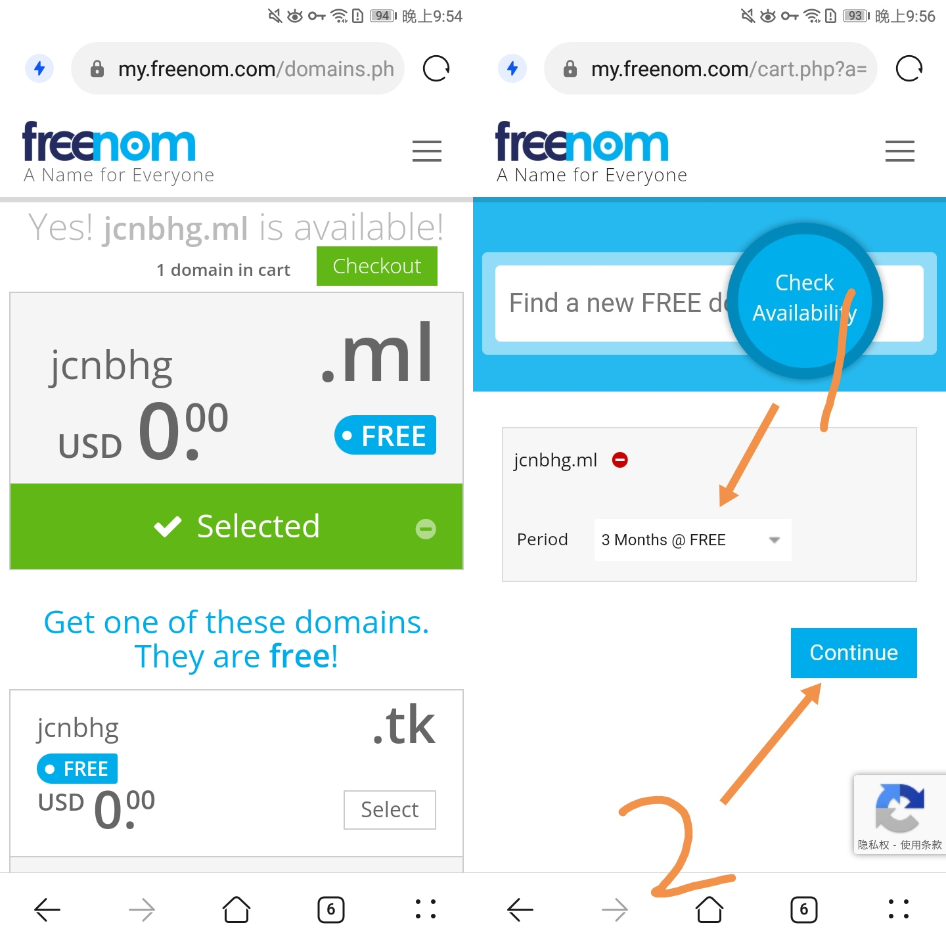Expand the Period dropdown showing 3 Months @ FREE
This screenshot has width=946, height=946.
coord(692,540)
